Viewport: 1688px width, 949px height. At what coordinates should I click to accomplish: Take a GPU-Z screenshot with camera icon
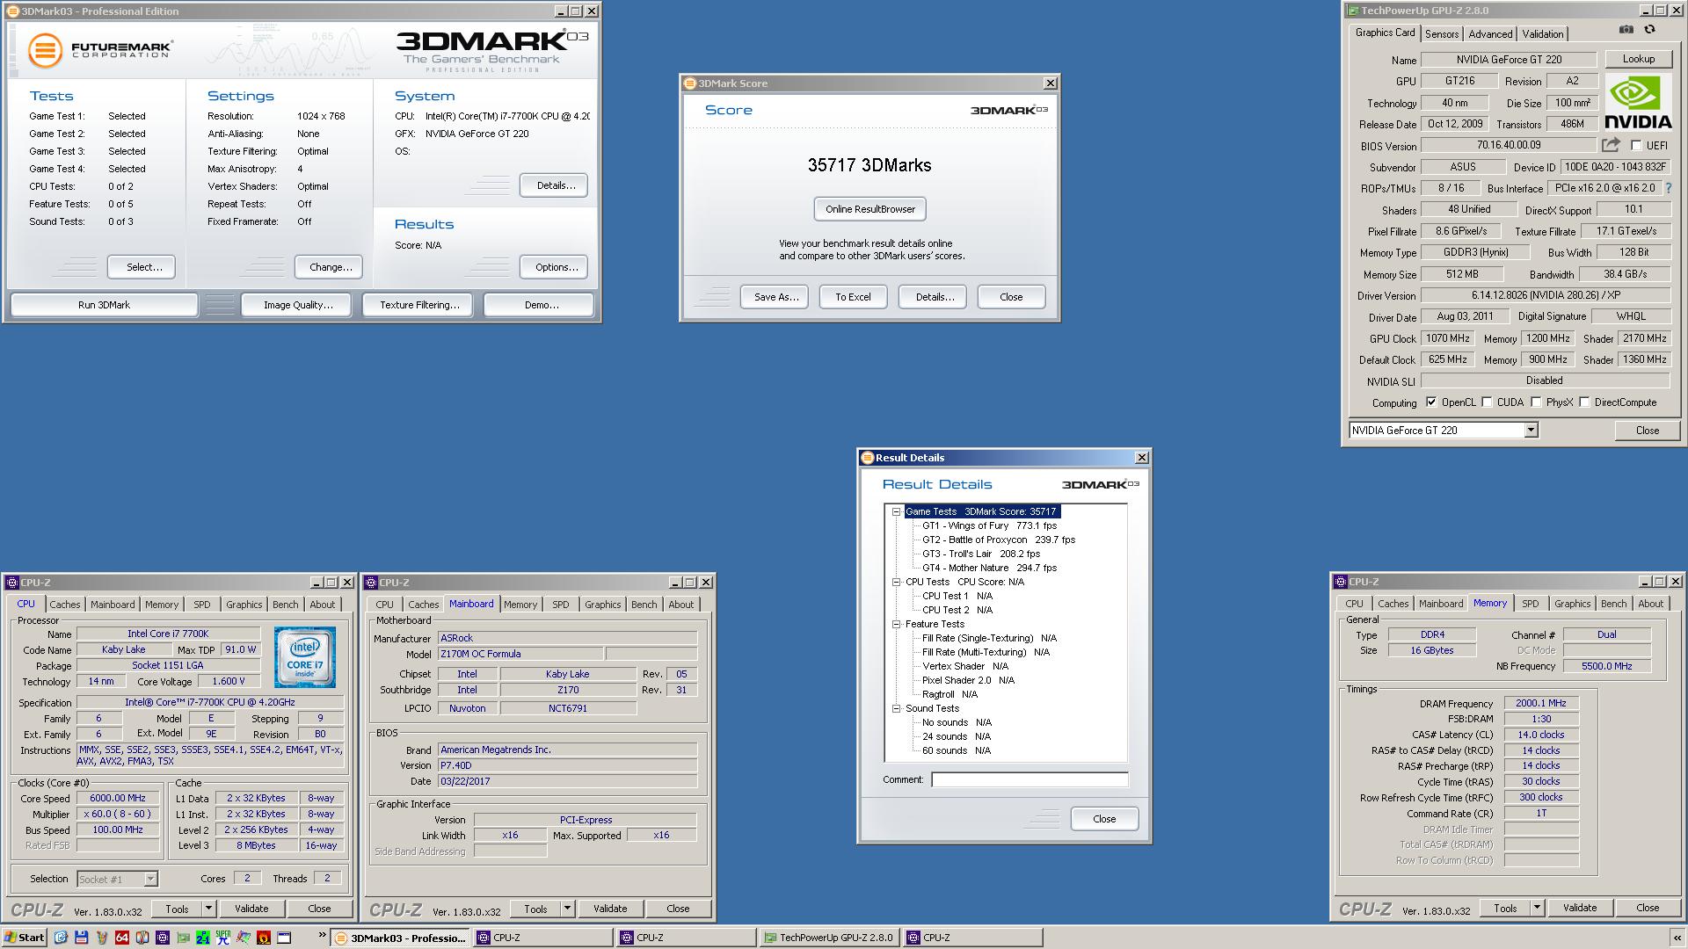(x=1626, y=30)
